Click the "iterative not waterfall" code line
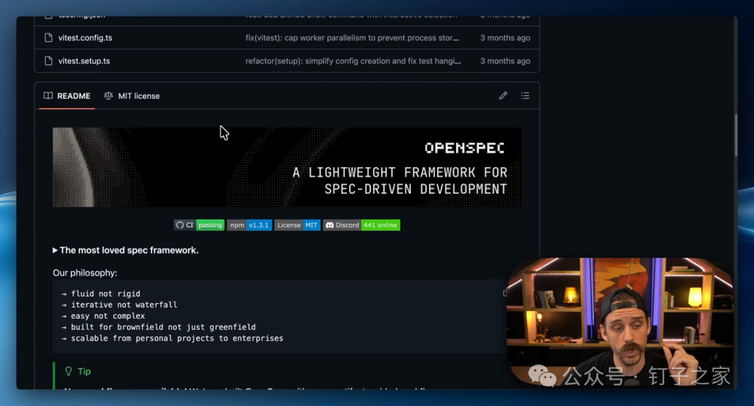Viewport: 754px width, 406px height. [x=119, y=305]
